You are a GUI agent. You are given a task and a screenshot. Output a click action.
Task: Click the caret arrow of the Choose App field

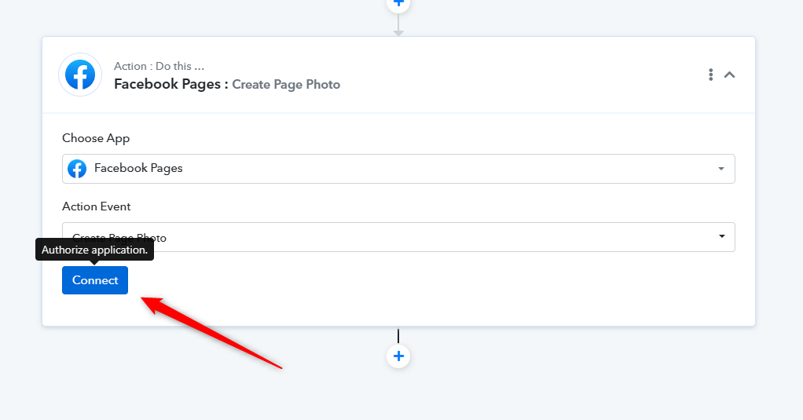pos(721,168)
